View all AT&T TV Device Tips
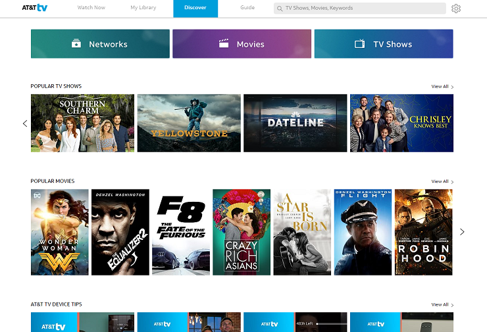487x332 pixels. [442, 304]
